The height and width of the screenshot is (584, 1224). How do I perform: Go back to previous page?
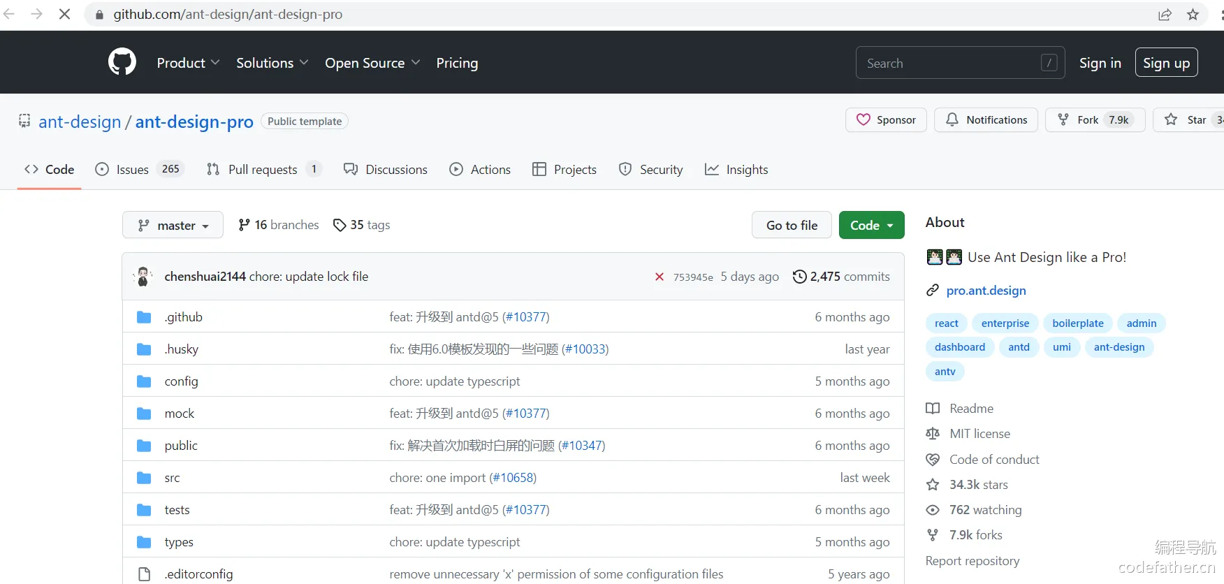click(x=9, y=14)
